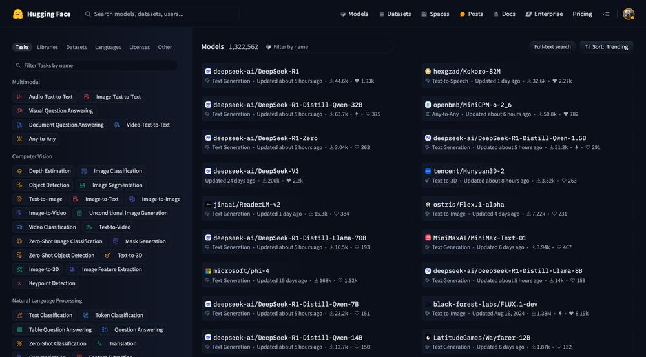Click the tencent/Hunyuan3D-2 avatar icon
The width and height of the screenshot is (646, 357).
point(428,171)
